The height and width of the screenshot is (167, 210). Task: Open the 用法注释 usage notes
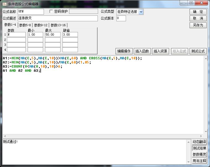click(199, 161)
